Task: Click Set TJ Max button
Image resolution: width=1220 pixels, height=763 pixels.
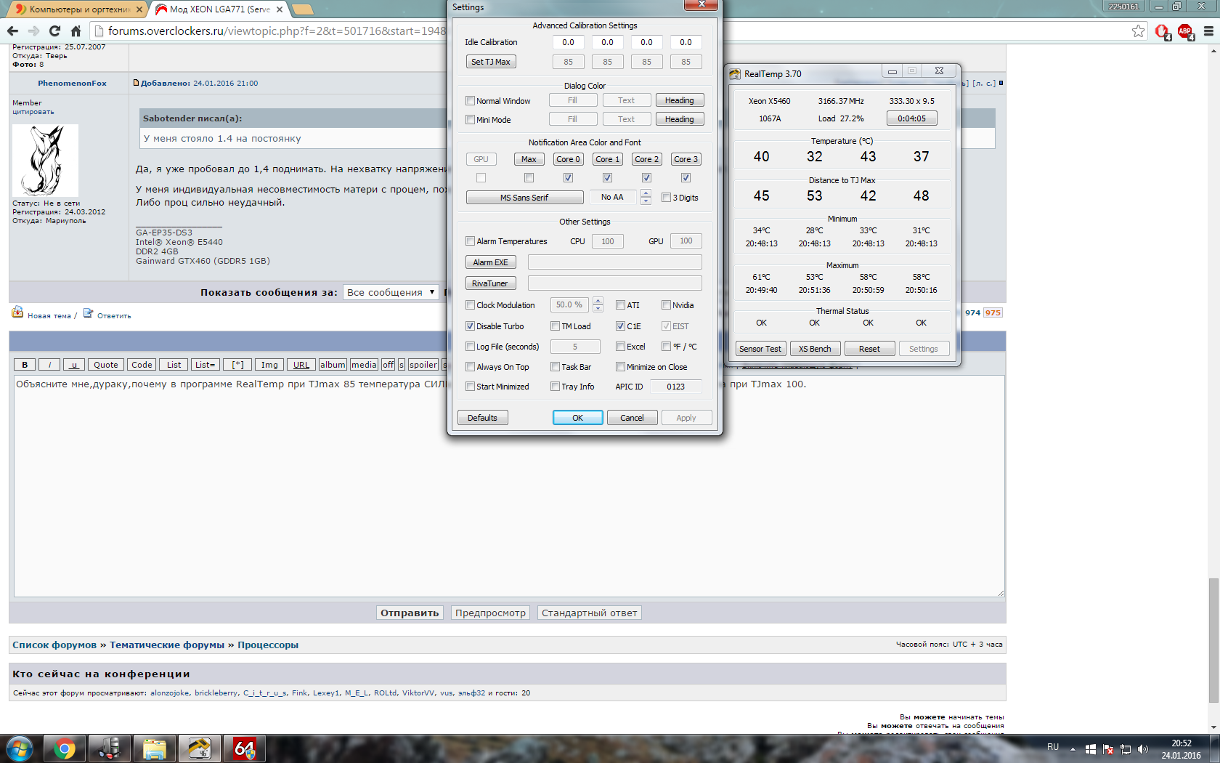Action: [491, 62]
